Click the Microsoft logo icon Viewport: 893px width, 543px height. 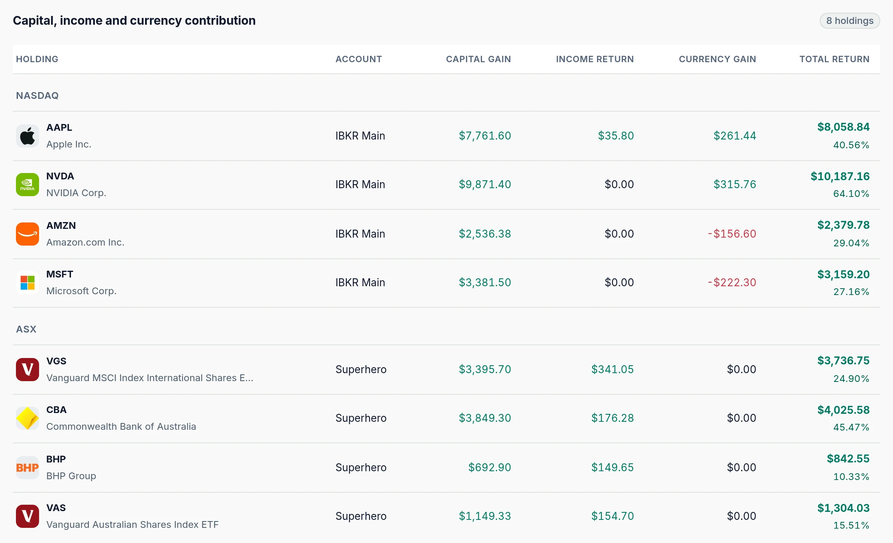[28, 283]
